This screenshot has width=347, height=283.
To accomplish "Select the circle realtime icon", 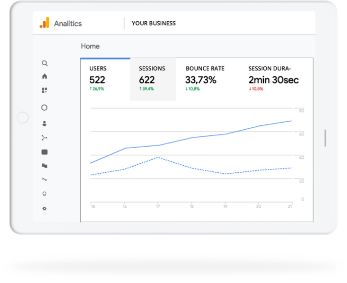I will (44, 108).
